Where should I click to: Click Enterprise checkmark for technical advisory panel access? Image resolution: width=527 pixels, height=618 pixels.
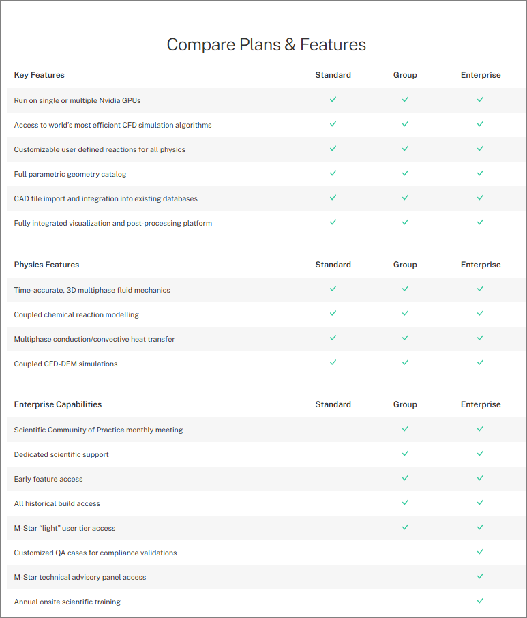[480, 576]
